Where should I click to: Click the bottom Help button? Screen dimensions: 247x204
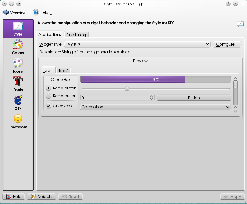pos(14,196)
